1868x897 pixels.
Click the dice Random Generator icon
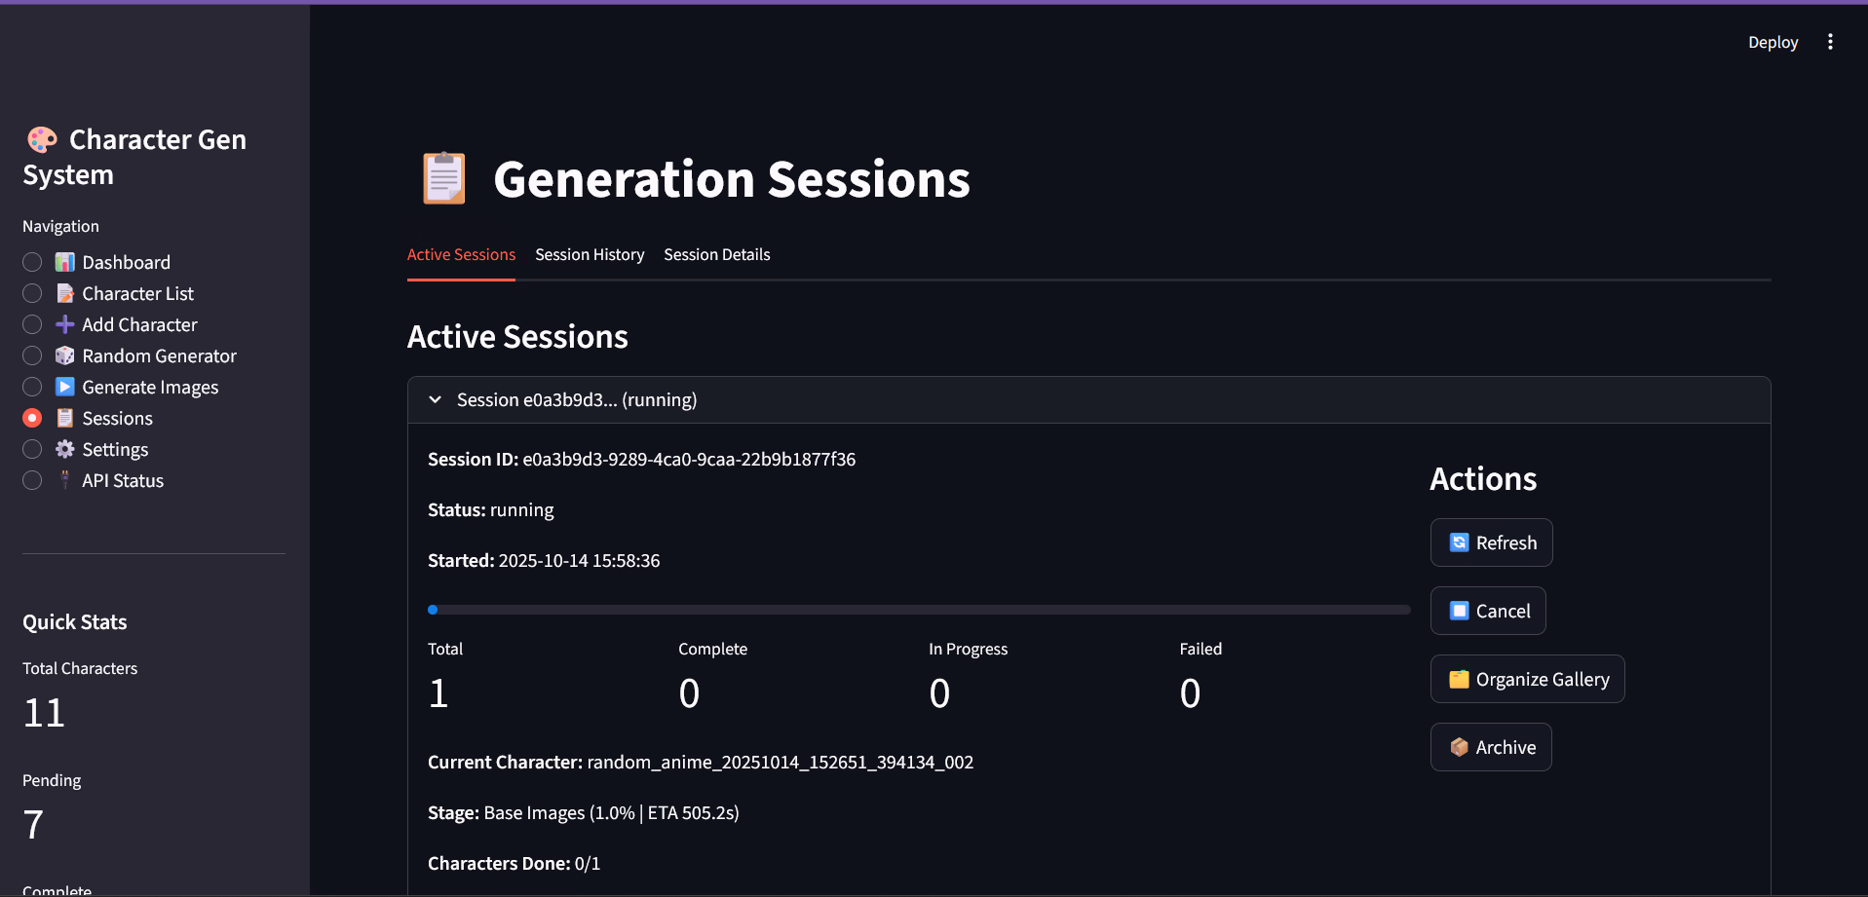[x=65, y=355]
